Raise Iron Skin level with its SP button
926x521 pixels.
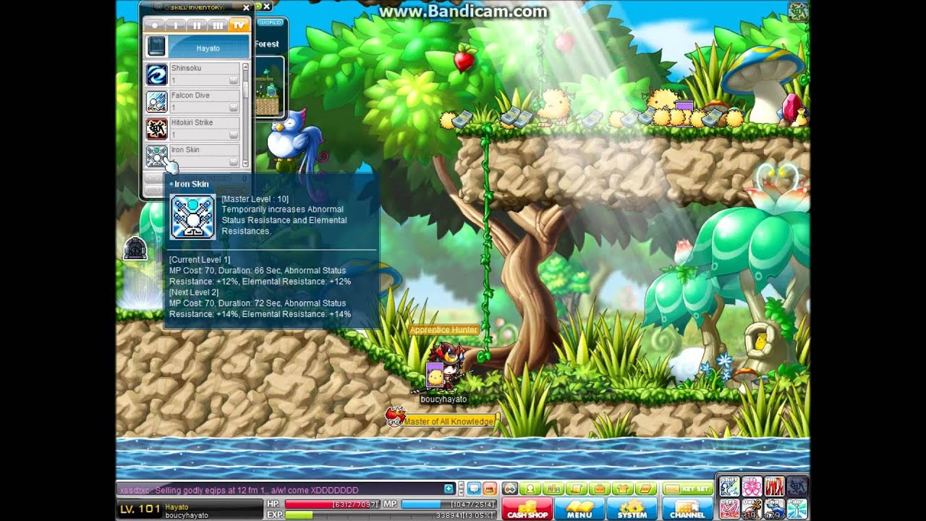coord(234,161)
